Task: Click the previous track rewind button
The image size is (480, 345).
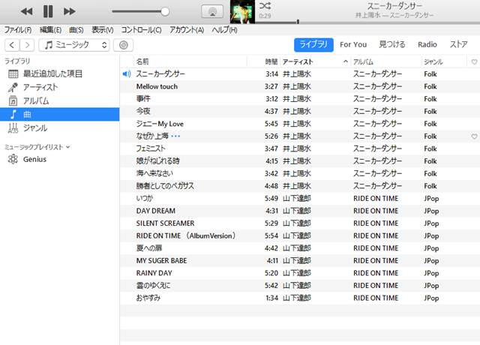Action: [27, 12]
